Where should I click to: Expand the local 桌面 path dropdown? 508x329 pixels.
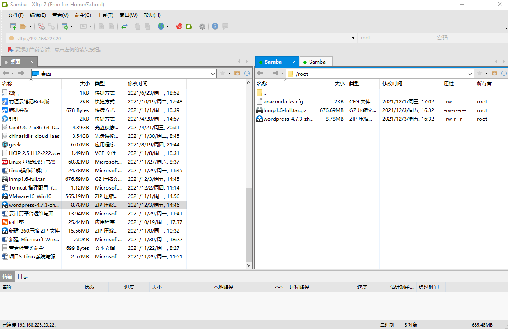coord(213,74)
